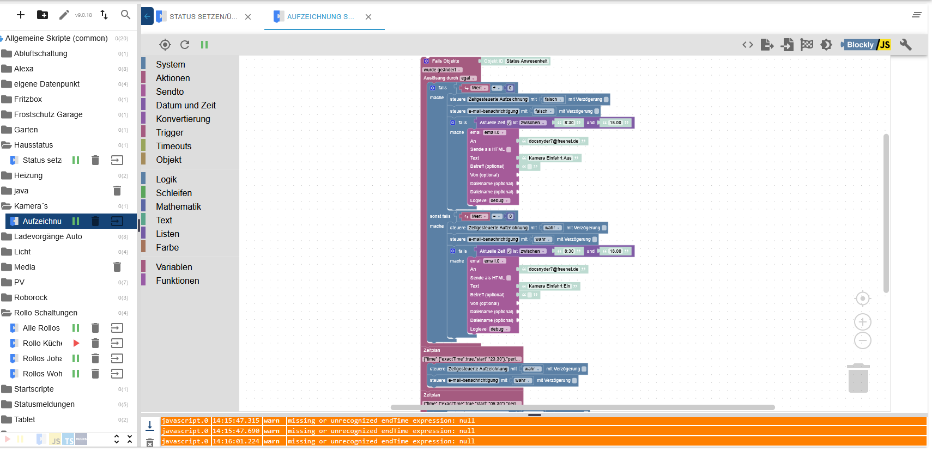The height and width of the screenshot is (451, 932).
Task: Open the 'wurde geändert' dropdown in the trigger block
Action: tap(443, 70)
